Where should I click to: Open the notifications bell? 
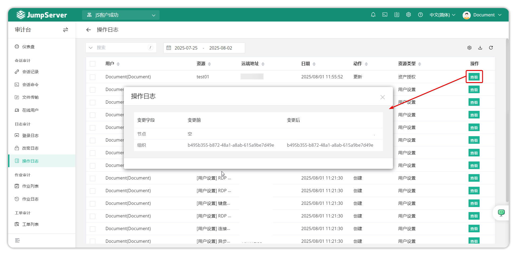pos(373,15)
